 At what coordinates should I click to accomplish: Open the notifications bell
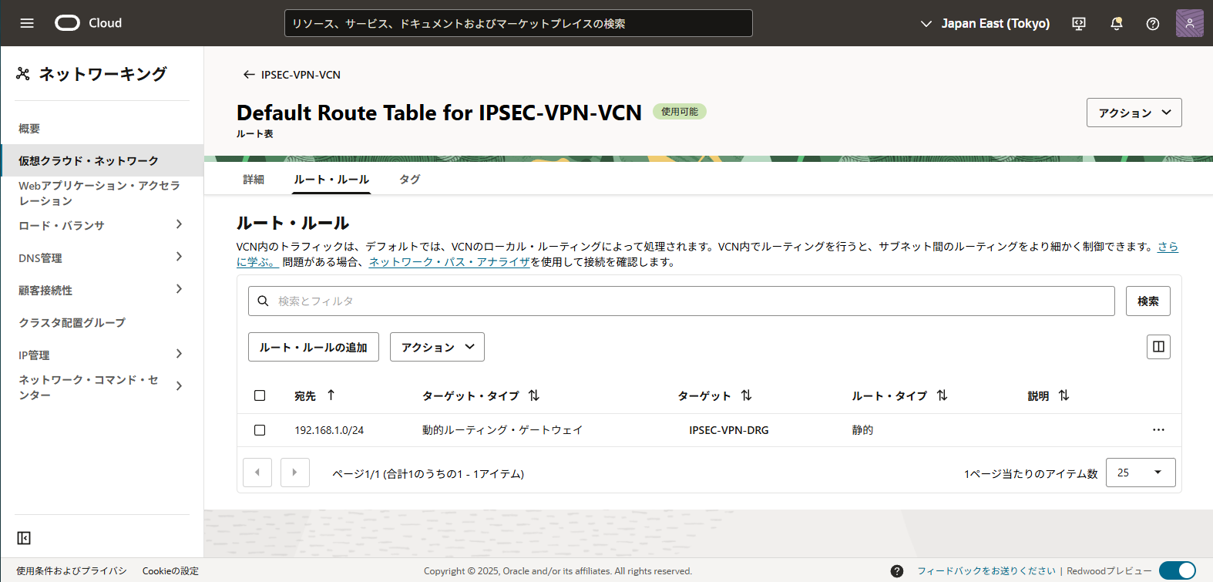pos(1116,24)
